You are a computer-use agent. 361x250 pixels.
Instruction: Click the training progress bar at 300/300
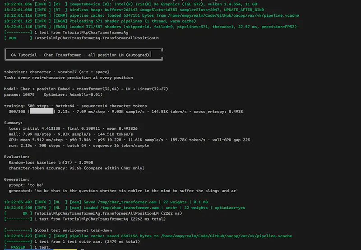[42, 111]
